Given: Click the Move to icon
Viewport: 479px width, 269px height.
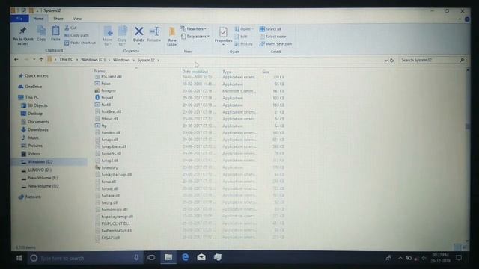Looking at the screenshot, I should 108,31.
